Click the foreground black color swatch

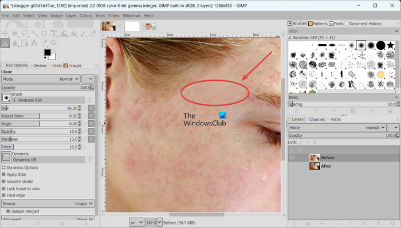point(47,52)
